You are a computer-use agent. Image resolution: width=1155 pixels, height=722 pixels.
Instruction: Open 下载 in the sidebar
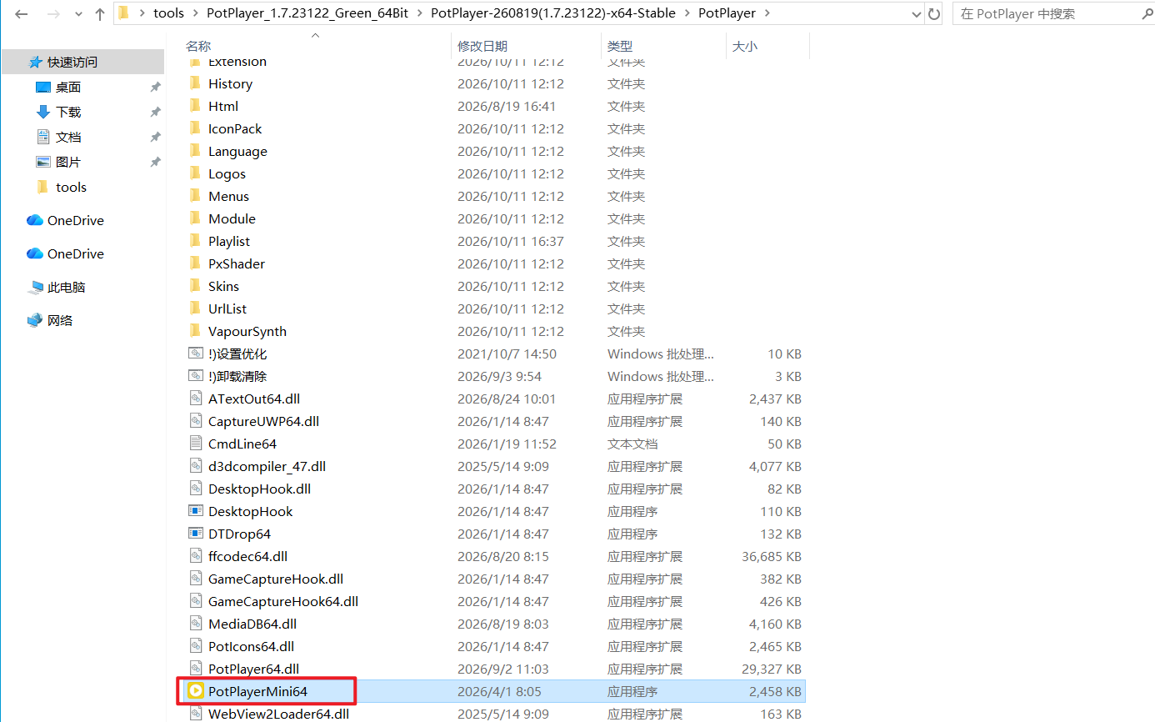coord(68,112)
